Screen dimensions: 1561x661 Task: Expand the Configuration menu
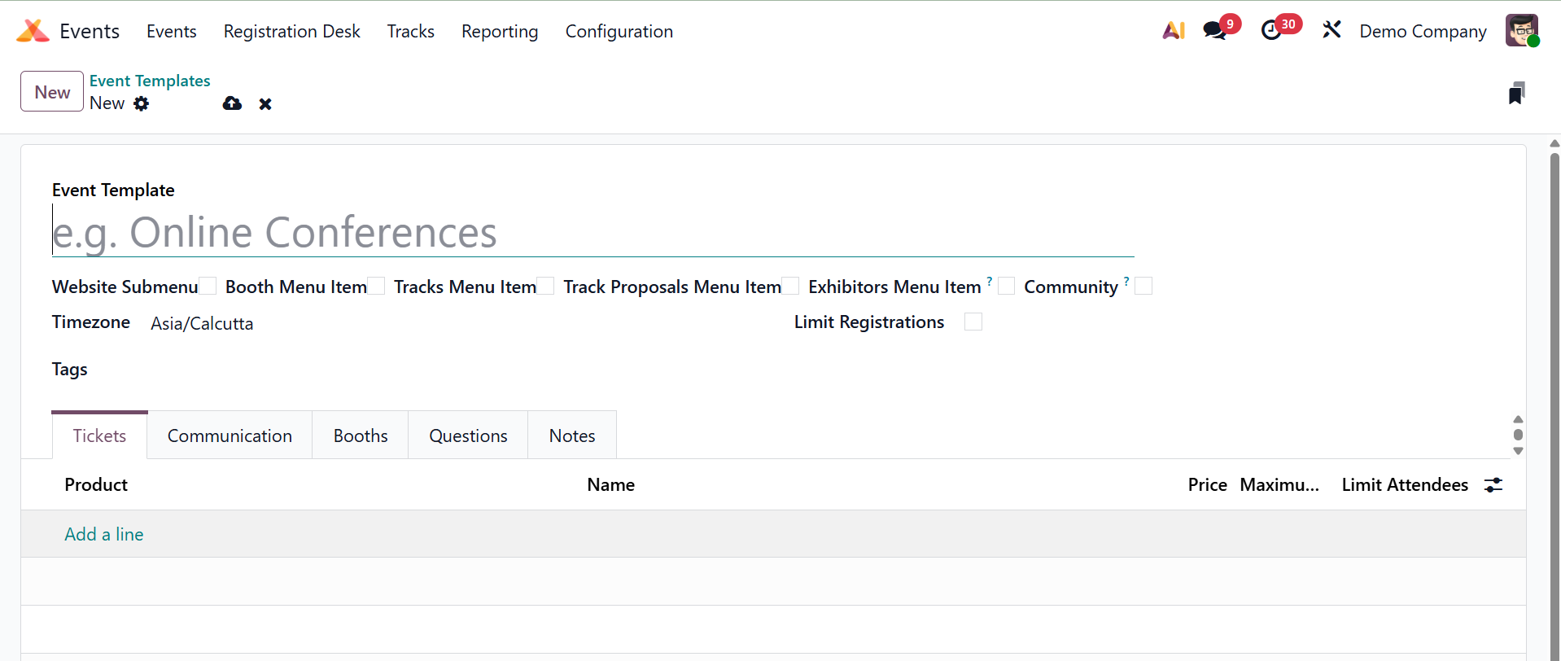tap(619, 31)
